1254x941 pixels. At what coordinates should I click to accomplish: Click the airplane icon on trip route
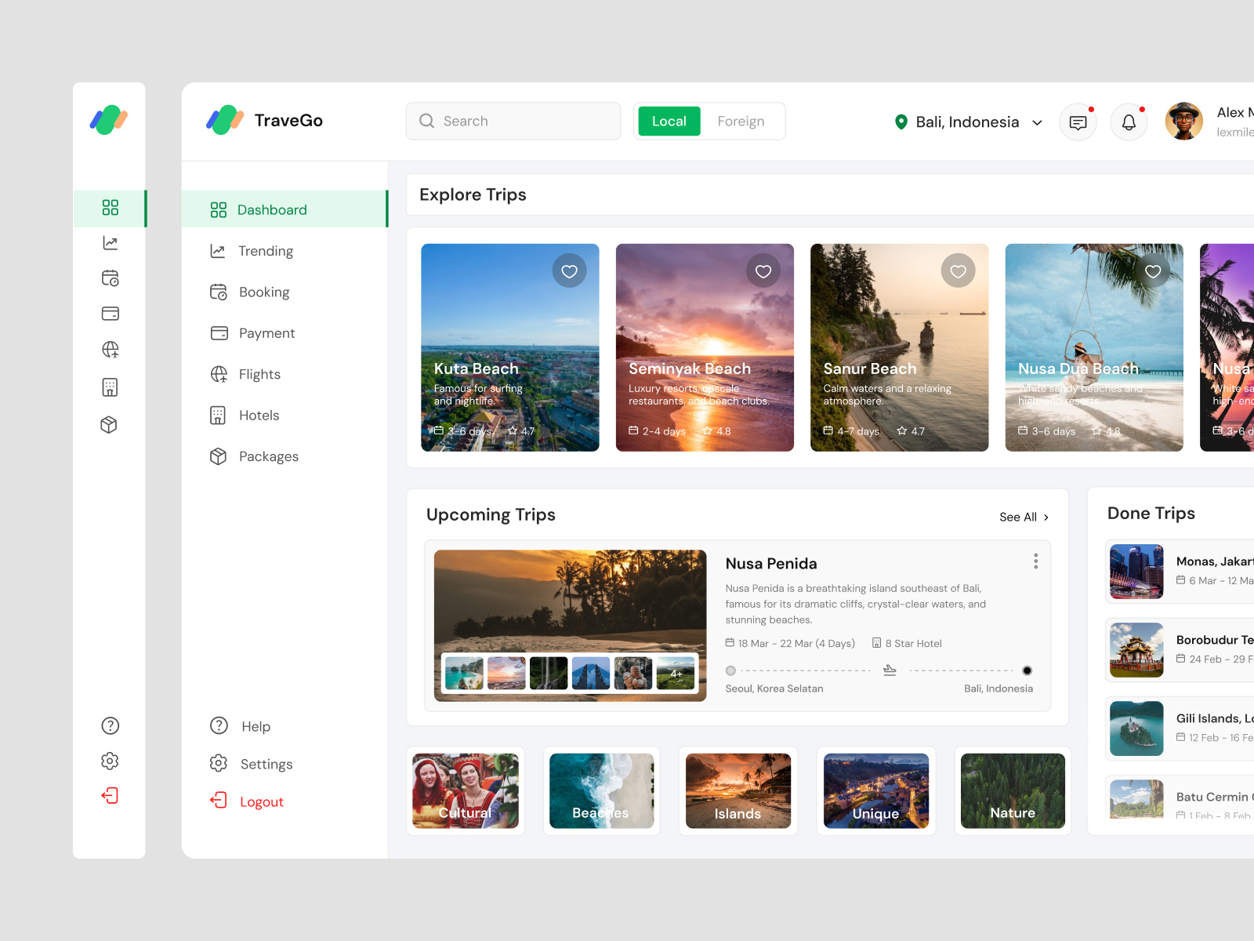click(890, 670)
